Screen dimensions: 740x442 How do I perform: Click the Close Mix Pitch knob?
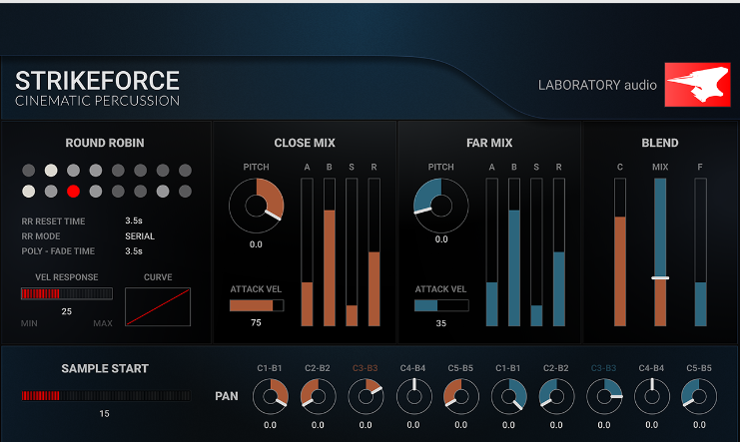click(x=257, y=206)
